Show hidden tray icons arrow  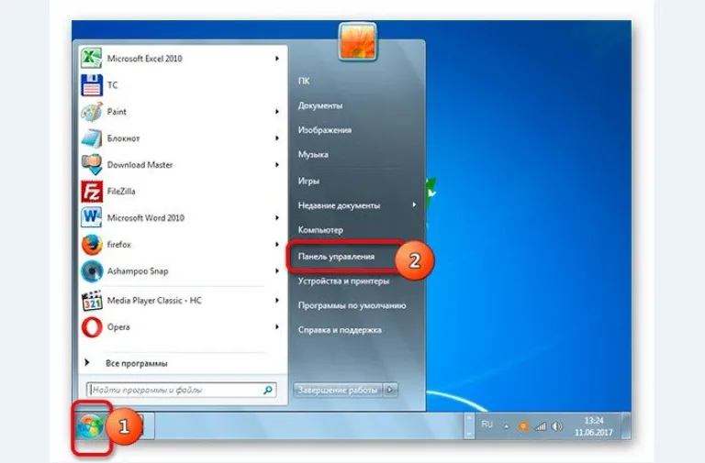[x=507, y=426]
